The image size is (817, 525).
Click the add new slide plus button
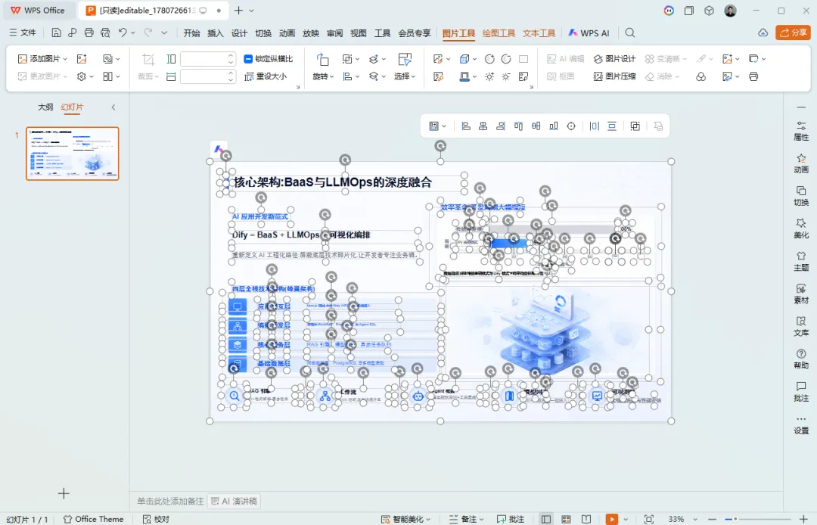coord(64,493)
